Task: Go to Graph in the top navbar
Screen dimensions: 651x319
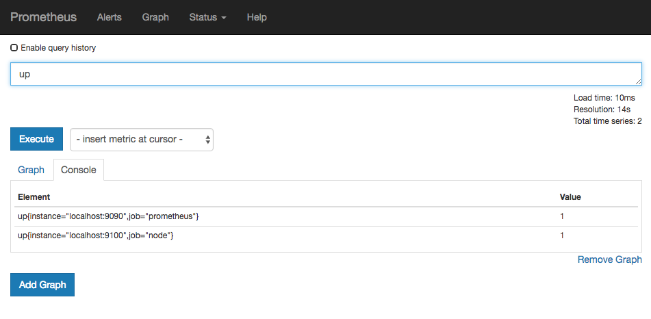Action: [x=155, y=17]
